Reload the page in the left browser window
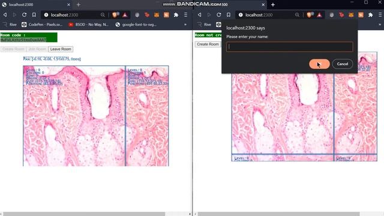Screen dimensions: 384x216 point(24,15)
